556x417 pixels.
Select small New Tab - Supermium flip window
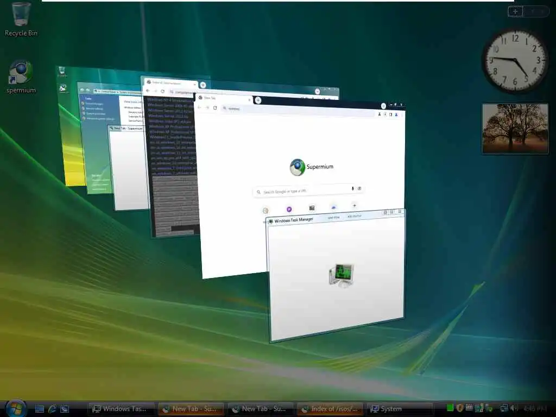click(128, 167)
